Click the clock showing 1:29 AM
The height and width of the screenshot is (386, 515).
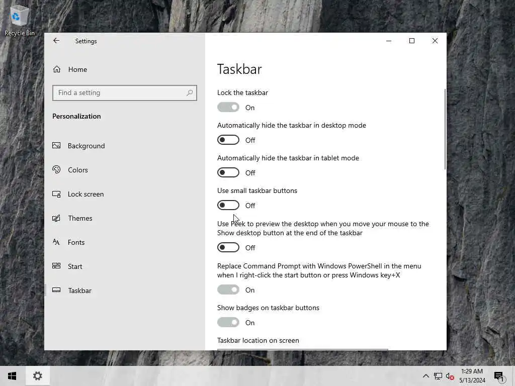(472, 371)
